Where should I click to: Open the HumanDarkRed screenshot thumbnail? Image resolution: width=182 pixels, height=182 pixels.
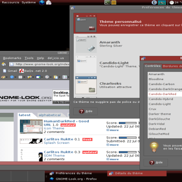(x=31, y=126)
